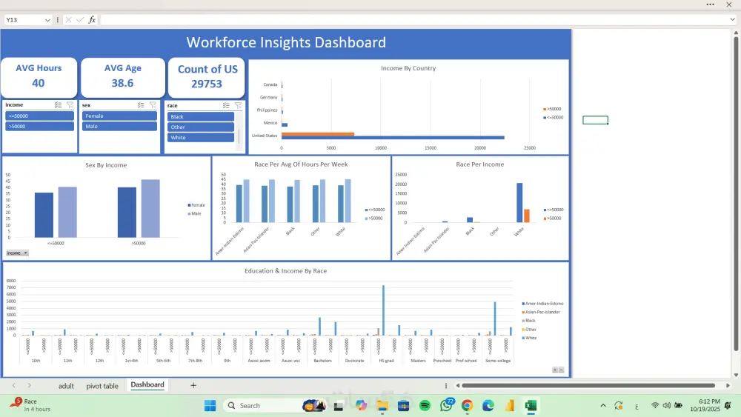Click the formula bar Enter checkmark icon
Viewport: 741px width, 417px height.
point(80,20)
